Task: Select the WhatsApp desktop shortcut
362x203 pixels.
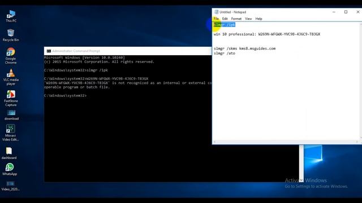Action: point(10,169)
